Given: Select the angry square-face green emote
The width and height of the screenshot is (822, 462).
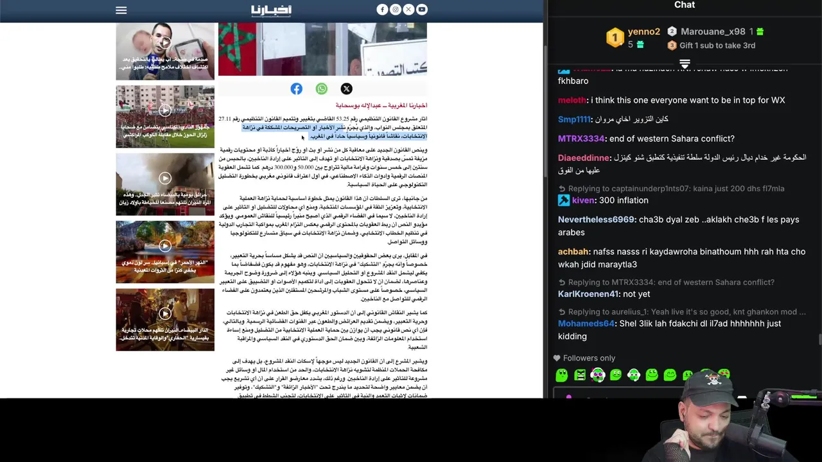Looking at the screenshot, I should (x=580, y=375).
